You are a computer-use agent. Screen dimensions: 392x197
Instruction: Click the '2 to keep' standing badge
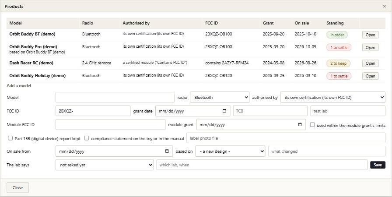(338, 63)
